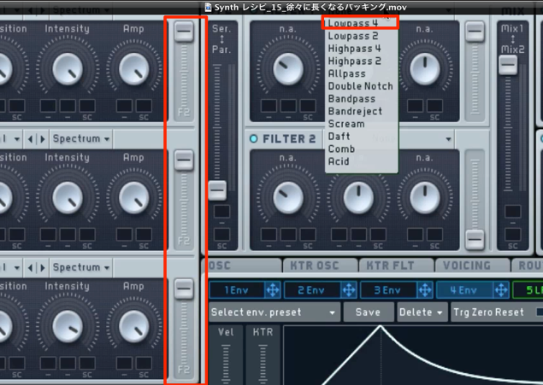Open the middle oscillator Spectrum mode dropdown
The width and height of the screenshot is (543, 385).
tap(81, 139)
